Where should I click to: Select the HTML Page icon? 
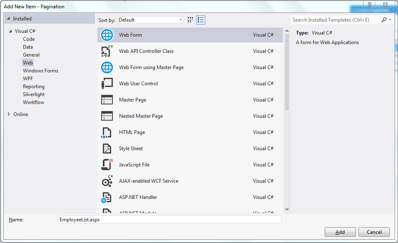tap(106, 133)
